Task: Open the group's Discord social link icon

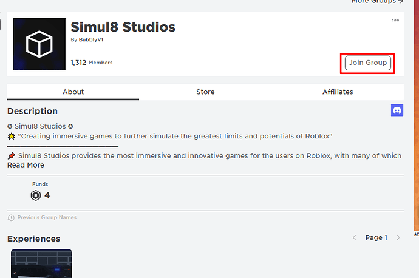Action: pos(397,110)
